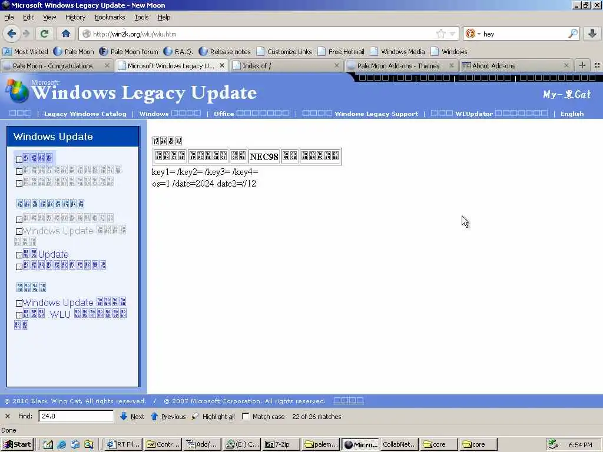The height and width of the screenshot is (452, 603).
Task: Open the Release notes bookmark
Action: click(x=224, y=52)
